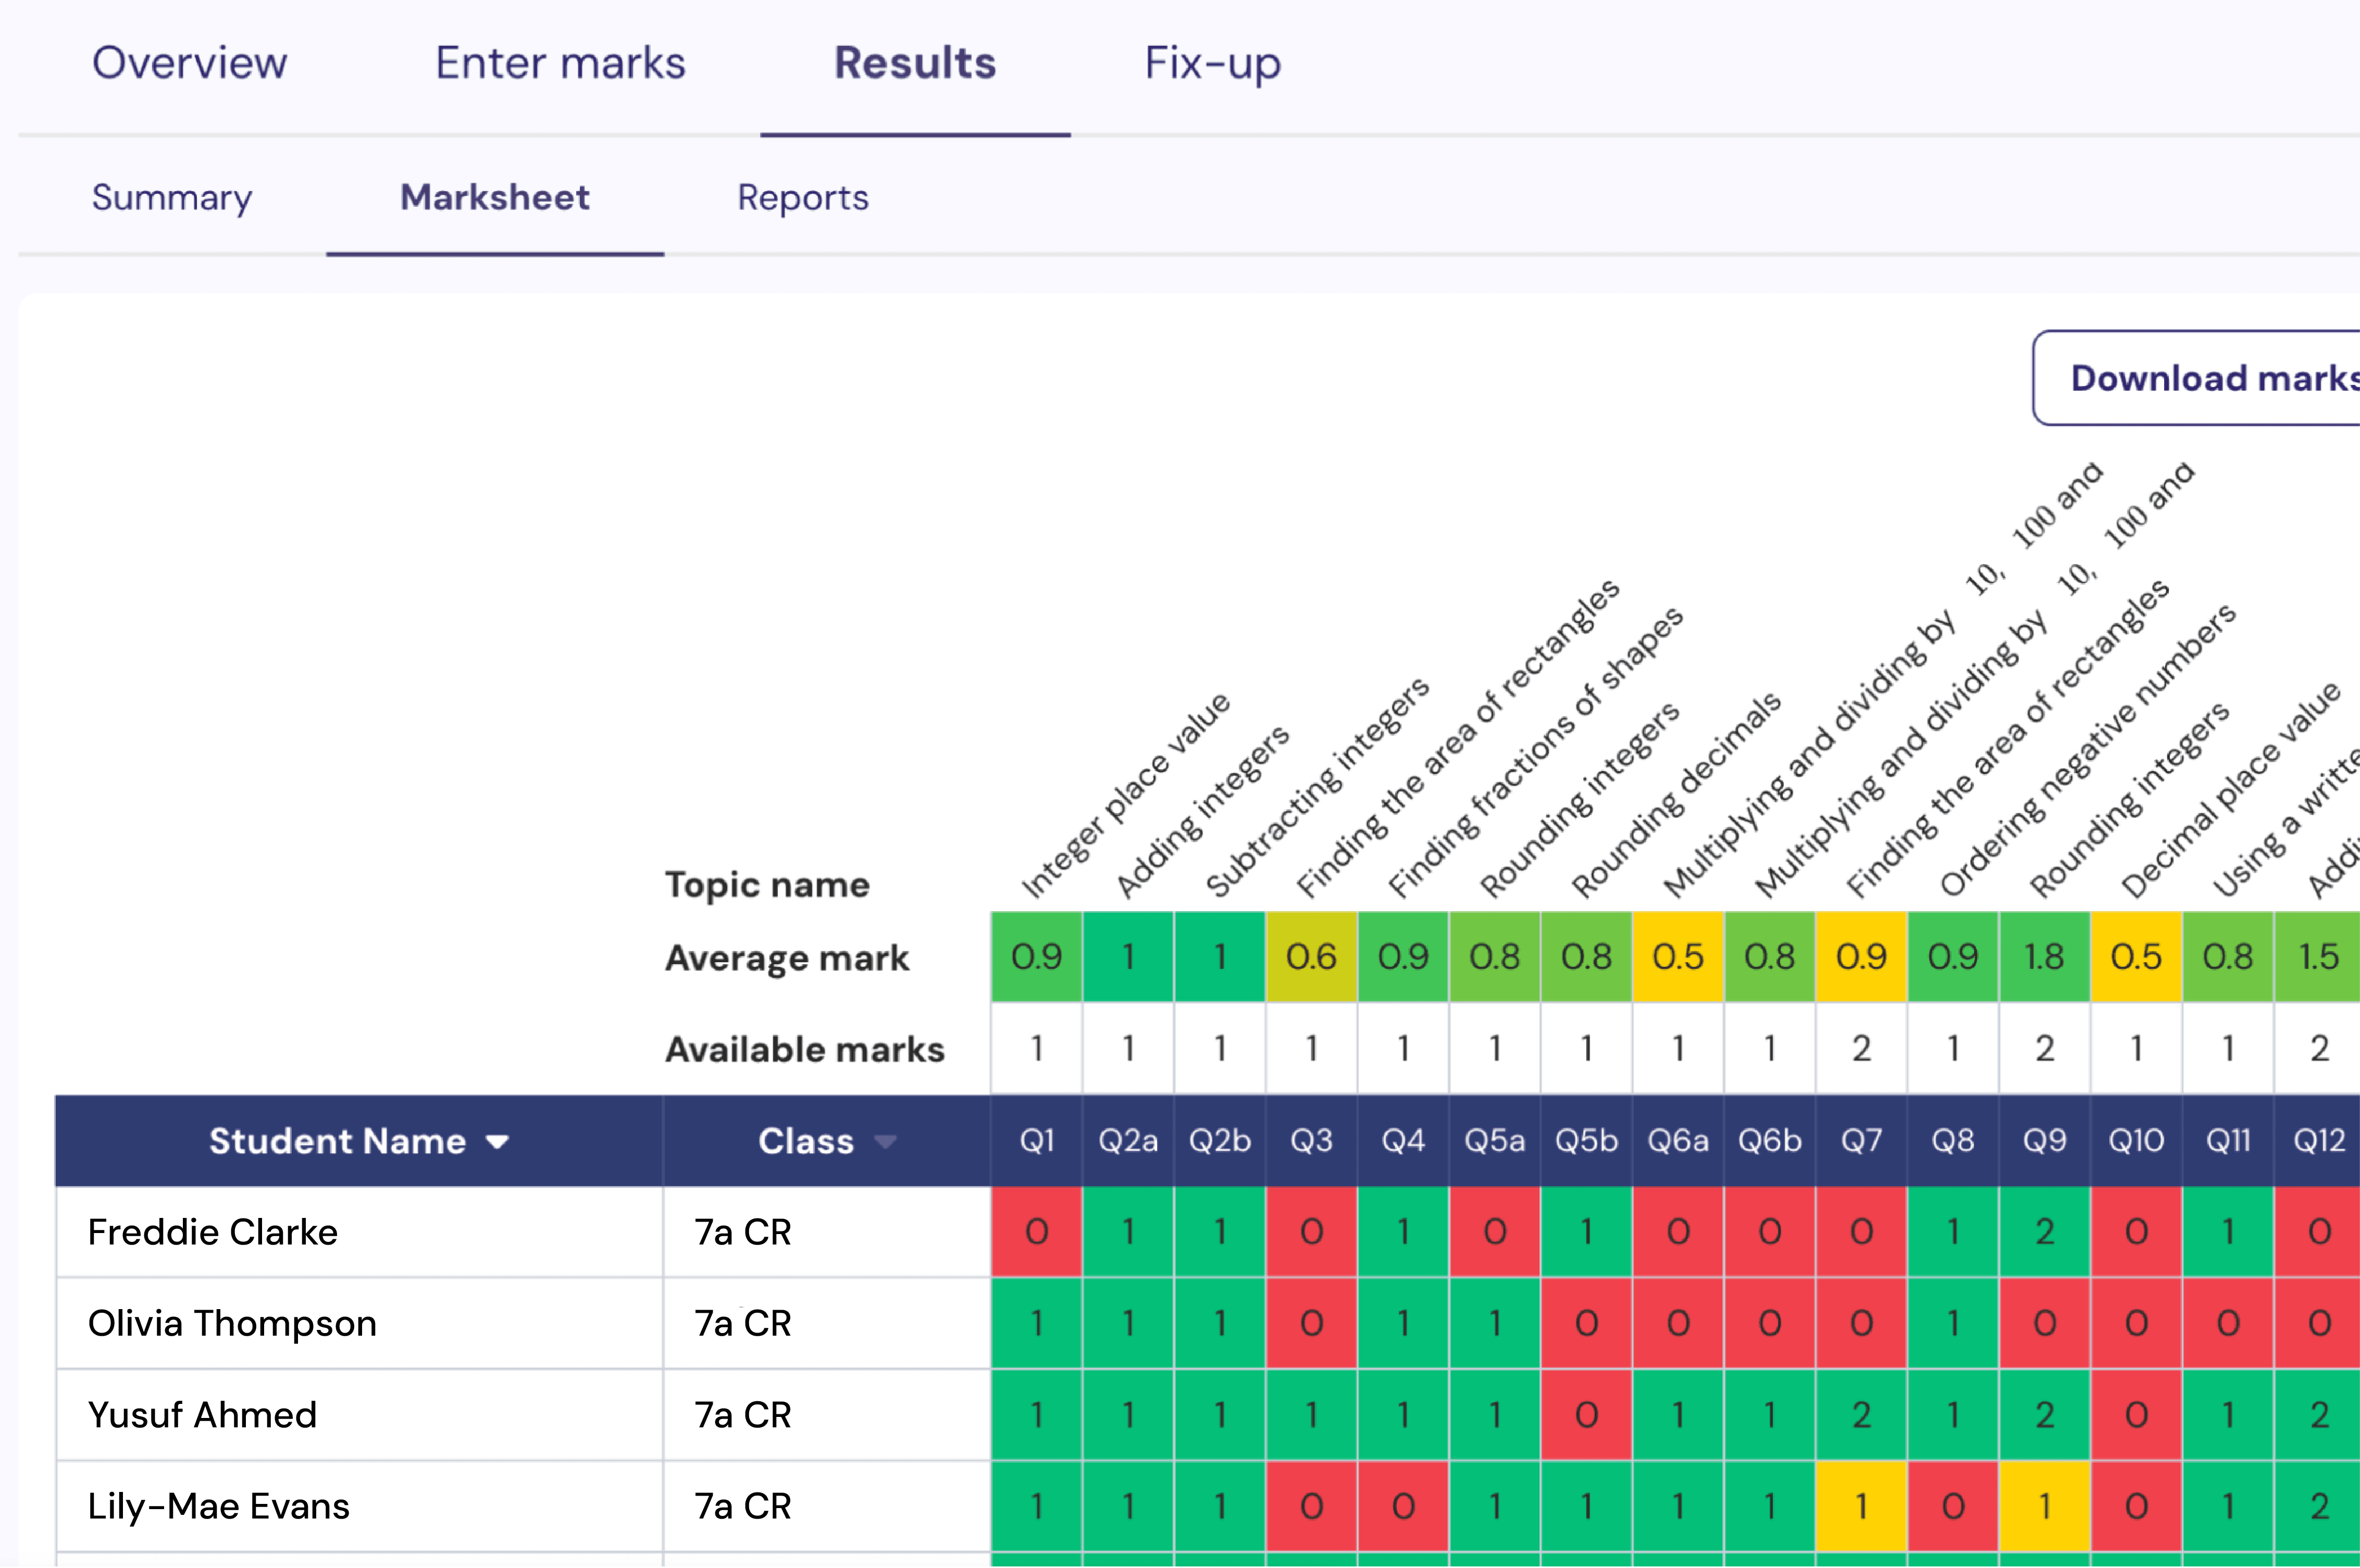
Task: Go to the Fix-up tab
Action: pos(1212,63)
